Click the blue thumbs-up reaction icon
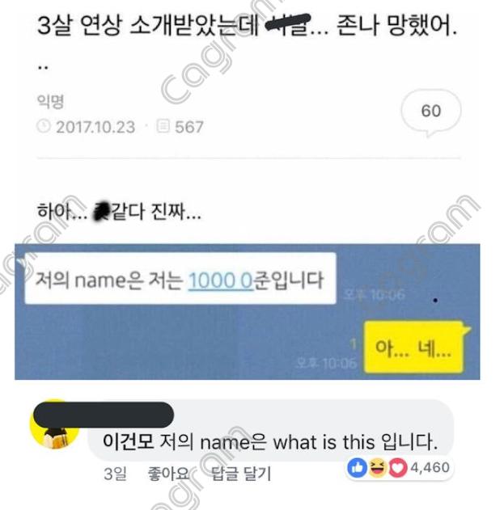Screen dimensions: 504x510 coord(357,468)
